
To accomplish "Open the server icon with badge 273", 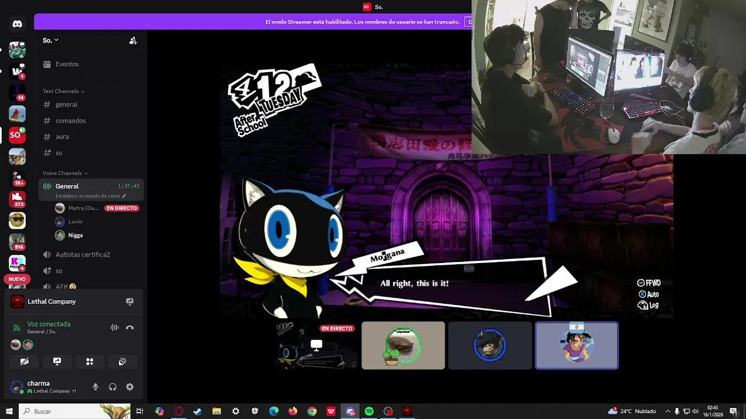I will point(17,199).
